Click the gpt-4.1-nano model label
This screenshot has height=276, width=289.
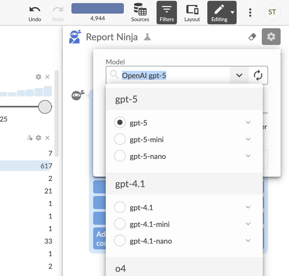[151, 241]
